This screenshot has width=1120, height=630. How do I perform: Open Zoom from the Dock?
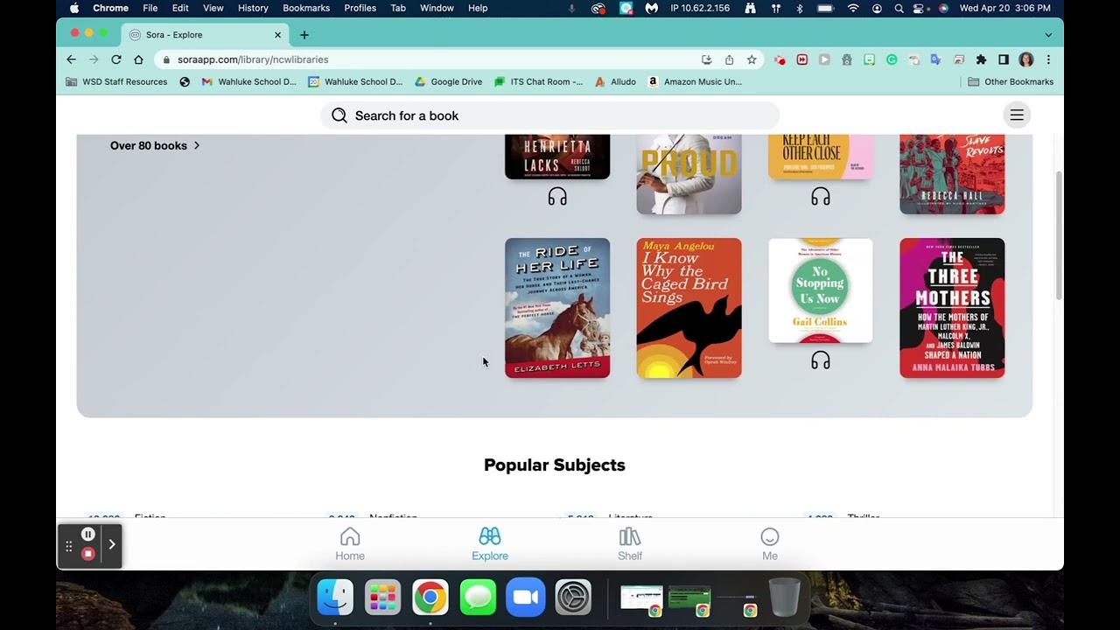[x=526, y=598]
